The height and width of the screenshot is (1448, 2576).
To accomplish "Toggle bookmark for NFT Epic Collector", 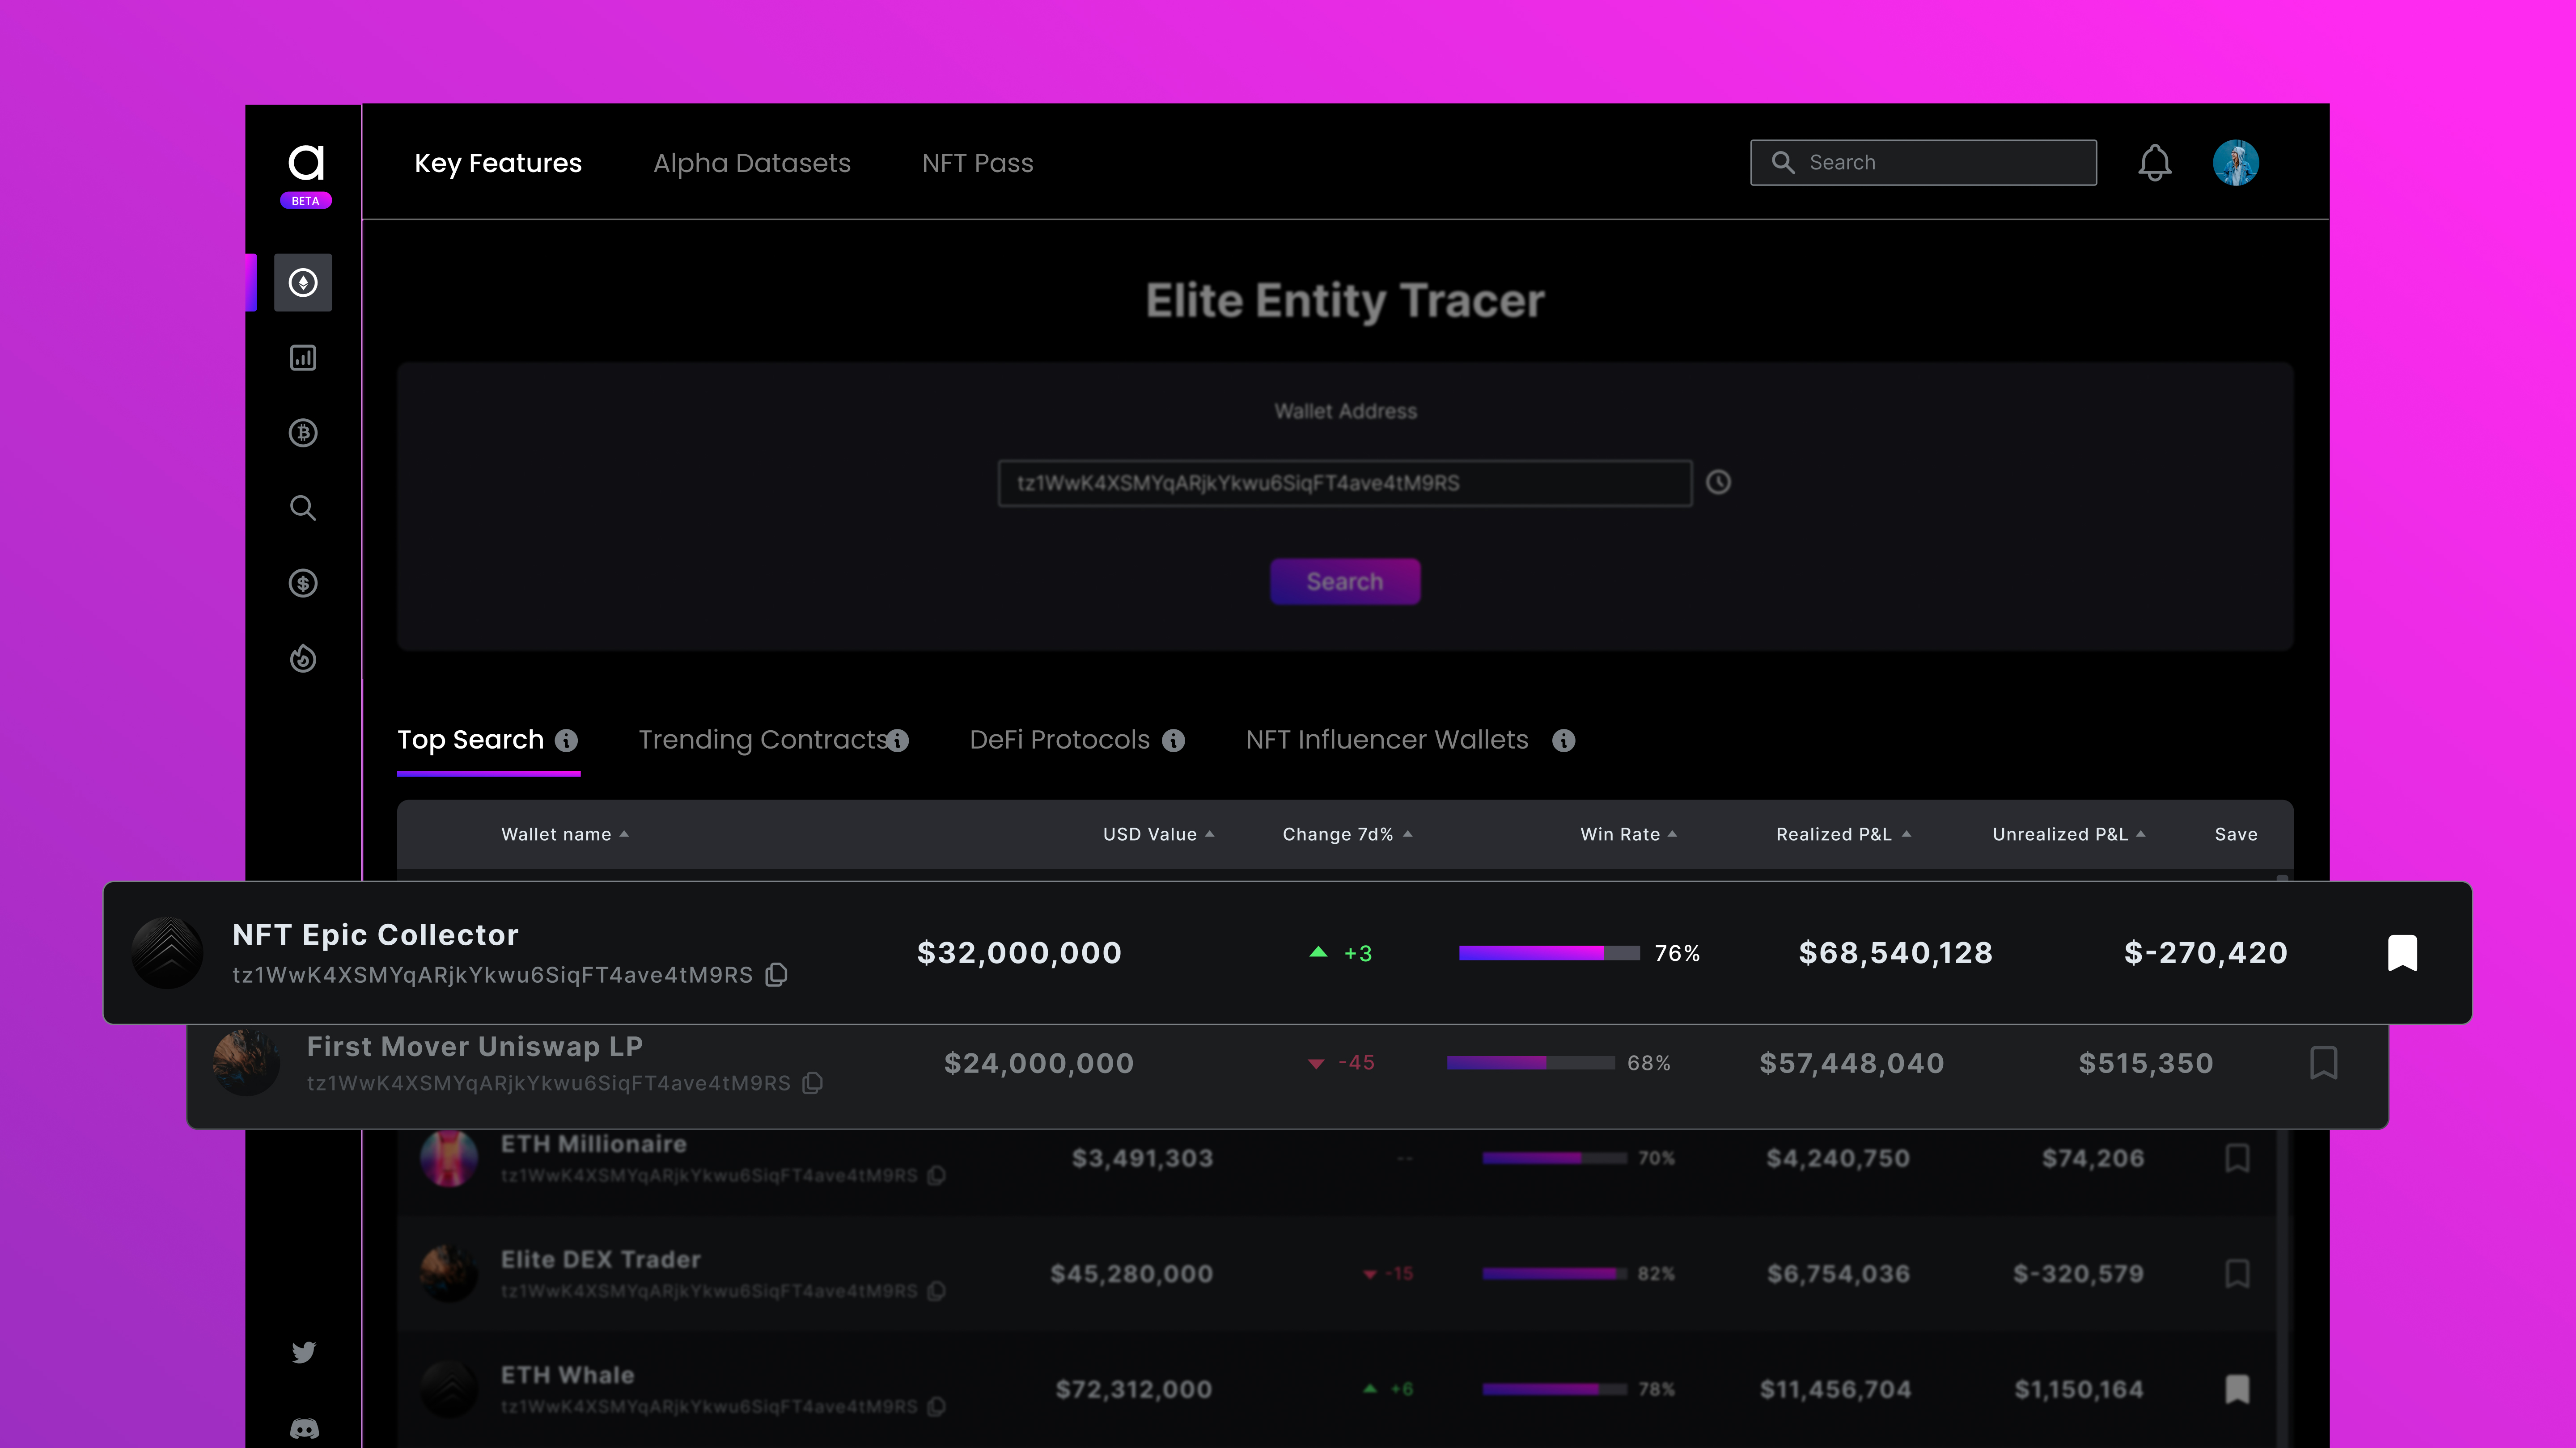I will click(x=2402, y=952).
